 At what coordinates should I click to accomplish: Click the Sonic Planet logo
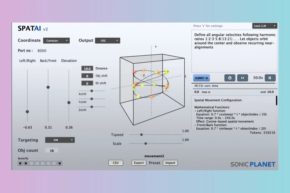(x=253, y=164)
